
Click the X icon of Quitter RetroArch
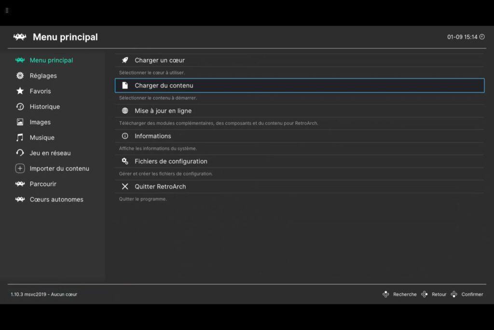(125, 187)
